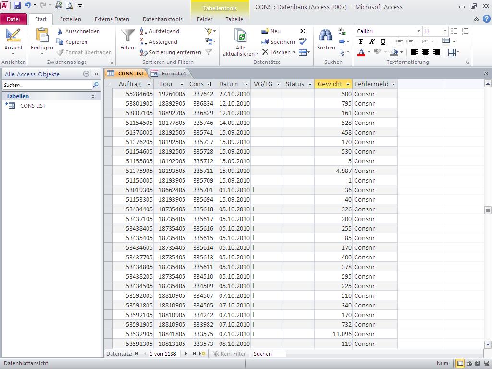Click the Ausschneiden scissors icon

(60, 31)
